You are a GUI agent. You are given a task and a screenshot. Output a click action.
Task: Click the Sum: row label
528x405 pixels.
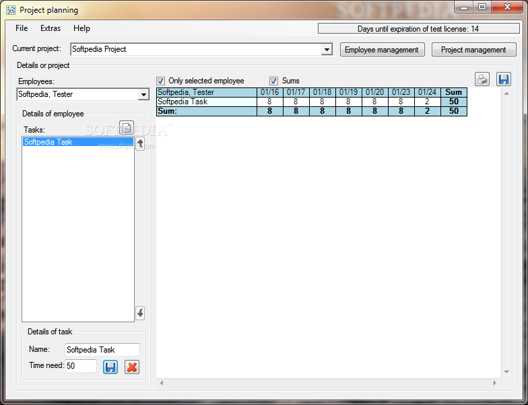tap(207, 111)
